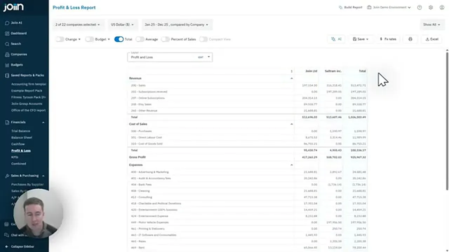This screenshot has height=252, width=449.
Task: Go to Companies in the sidebar
Action: click(x=16, y=54)
